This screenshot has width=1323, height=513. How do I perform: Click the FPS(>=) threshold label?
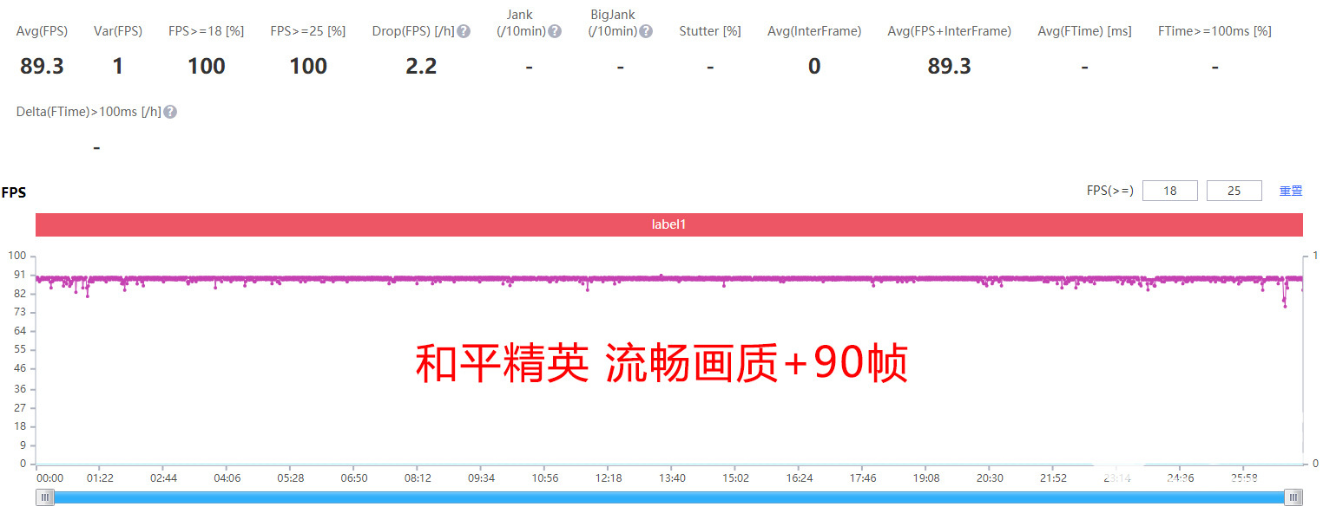(x=1110, y=191)
